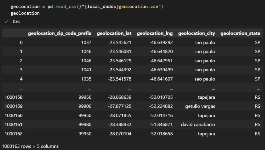The height and width of the screenshot is (150, 265).
Task: Click latitude value -23.546081
Action: click(x=120, y=52)
